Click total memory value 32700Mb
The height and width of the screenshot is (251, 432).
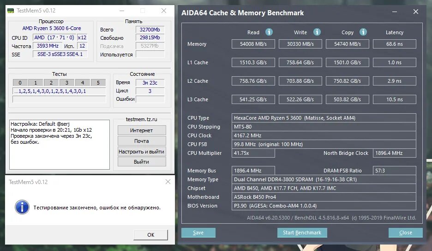(x=150, y=30)
